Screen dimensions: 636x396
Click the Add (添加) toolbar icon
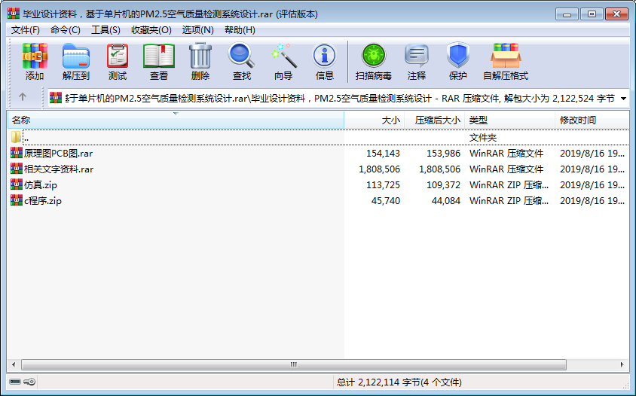tap(35, 56)
